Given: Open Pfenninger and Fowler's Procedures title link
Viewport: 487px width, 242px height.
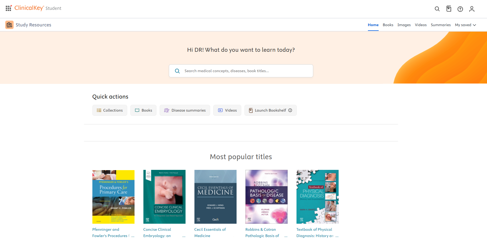Looking at the screenshot, I should (x=113, y=233).
